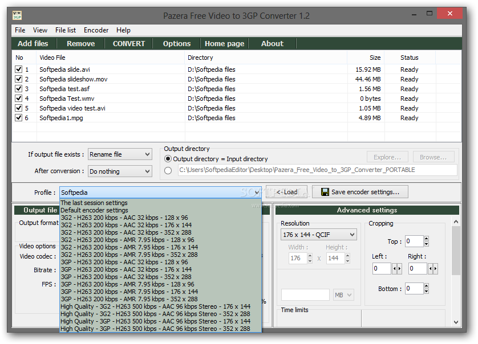Pick 3GP H263 AAC 32 kbps 352 x 288 profile
Image resolution: width=478 pixels, height=344 pixels.
[160, 277]
